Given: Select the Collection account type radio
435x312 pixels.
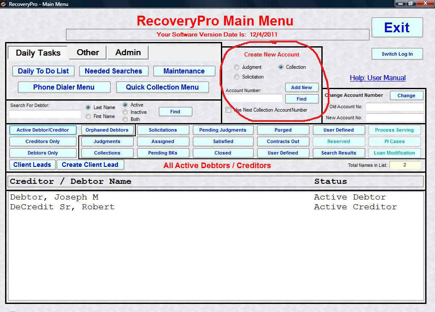Looking at the screenshot, I should tap(281, 67).
